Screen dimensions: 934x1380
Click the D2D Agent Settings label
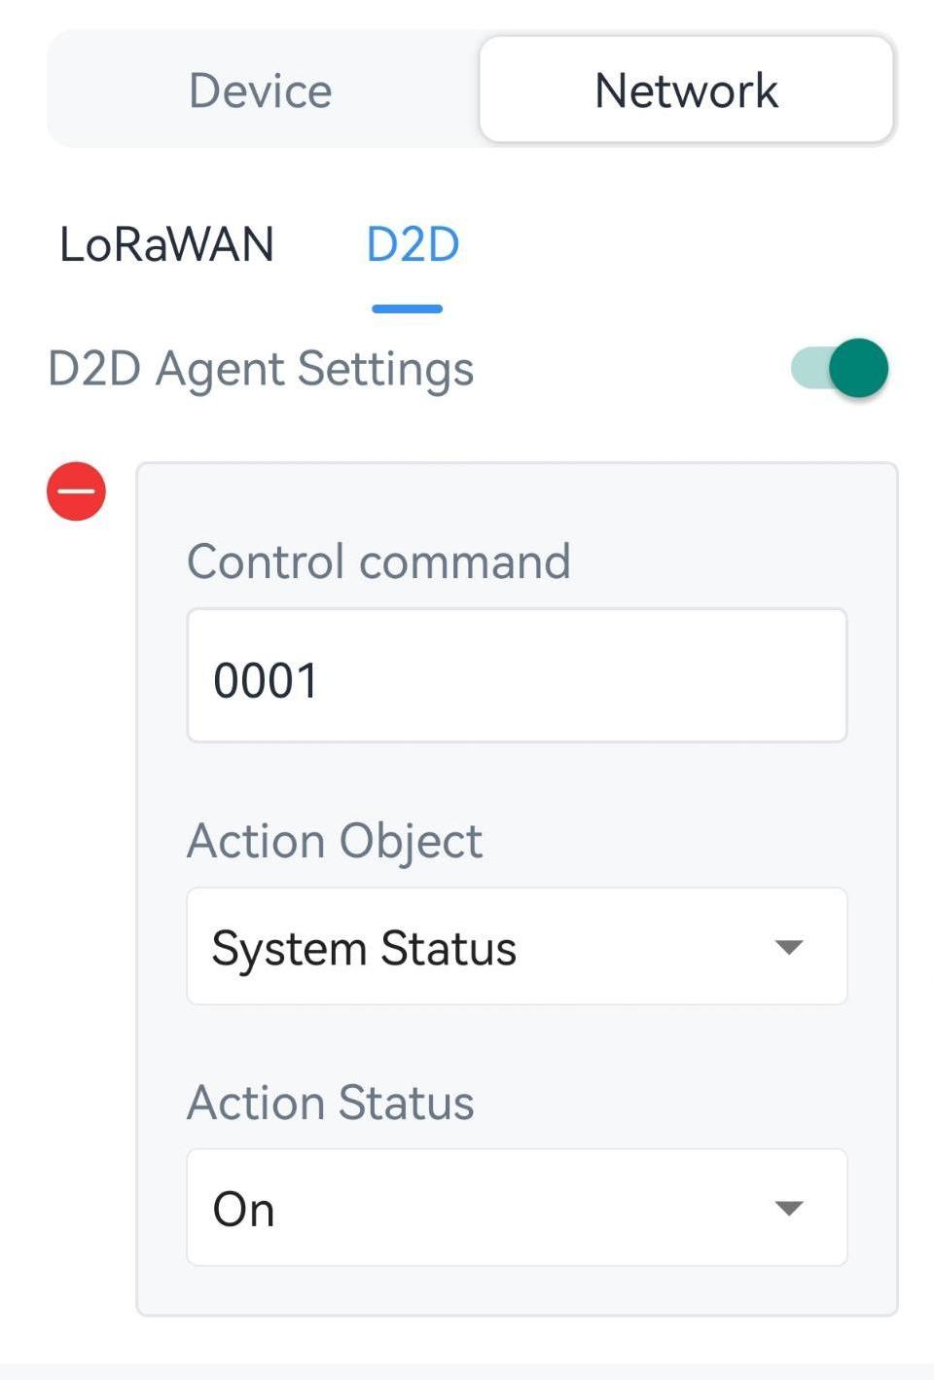pos(261,370)
